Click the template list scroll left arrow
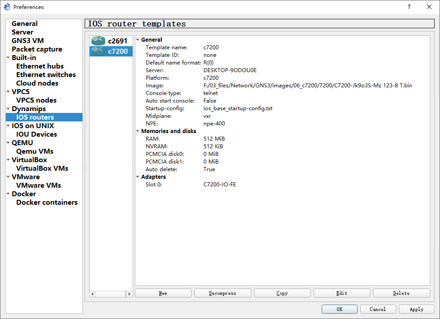Screen dimensions: 440x319 point(93,294)
